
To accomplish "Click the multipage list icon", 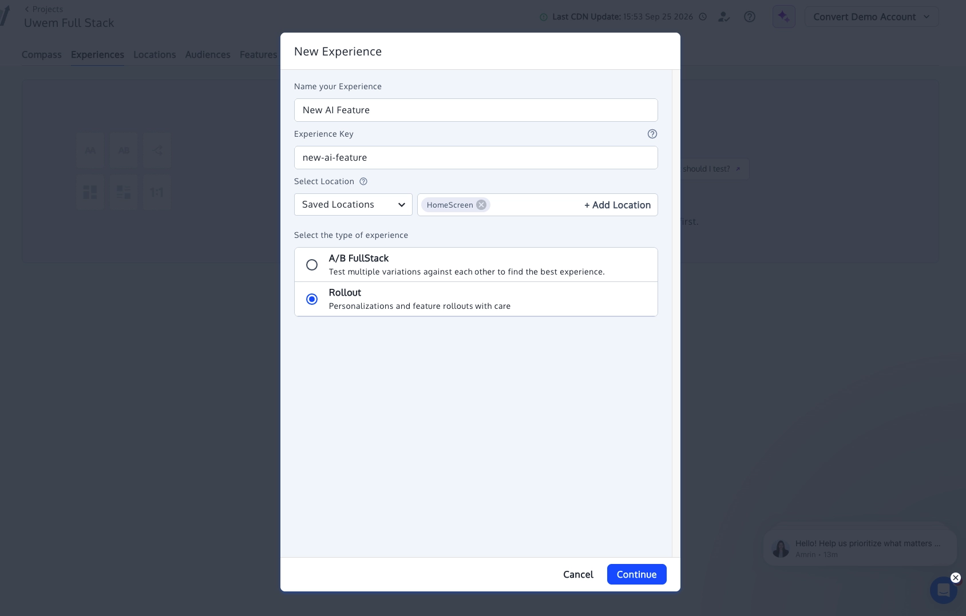I will (124, 192).
